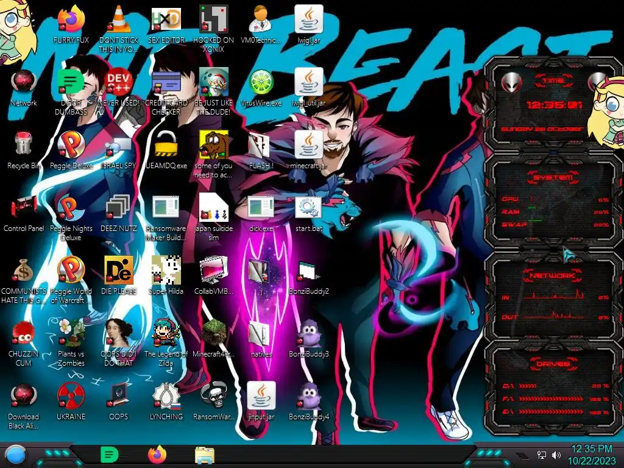Click the SWAP usage row in widget
The width and height of the screenshot is (624, 468).
[556, 225]
